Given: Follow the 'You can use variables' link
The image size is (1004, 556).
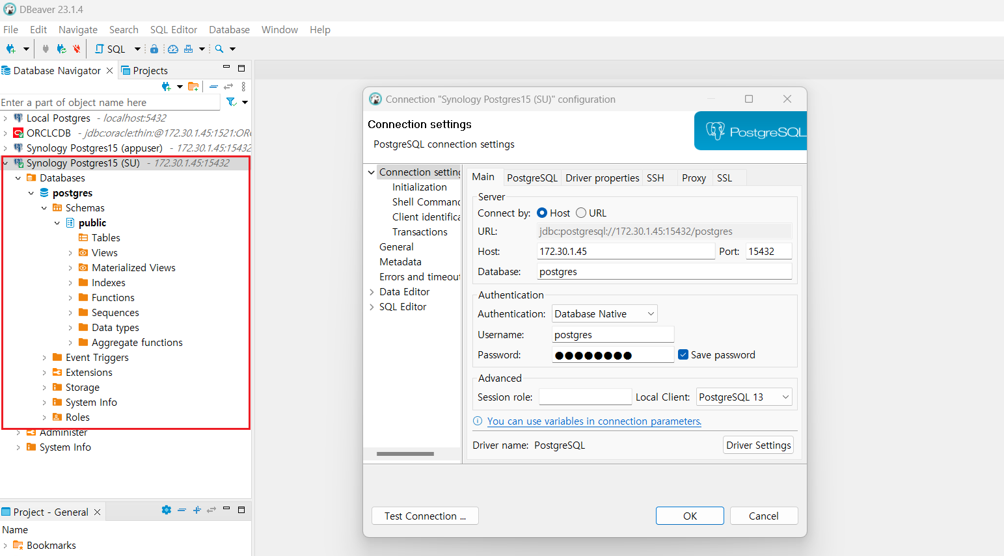Looking at the screenshot, I should [594, 421].
